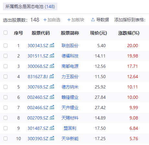Screen dimensions: 149x145
Task: Open stock name link 德福科技
Action: point(70,56)
